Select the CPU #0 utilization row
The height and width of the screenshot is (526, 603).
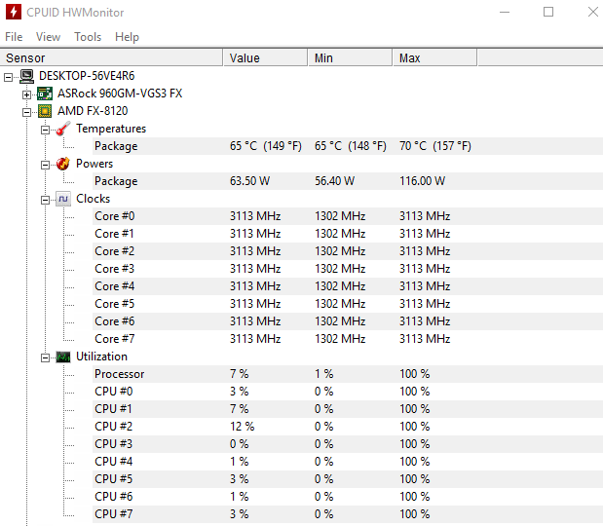pyautogui.click(x=348, y=392)
